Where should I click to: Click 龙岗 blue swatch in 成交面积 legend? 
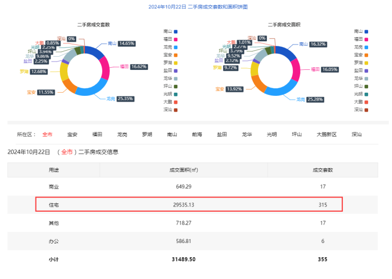pyautogui.click(x=367, y=47)
